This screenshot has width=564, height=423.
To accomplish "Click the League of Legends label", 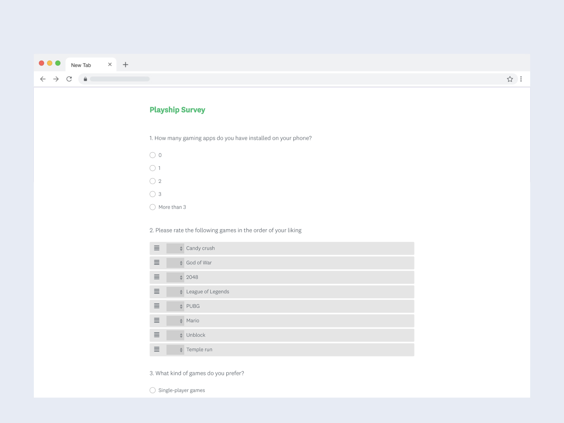I will pos(207,292).
